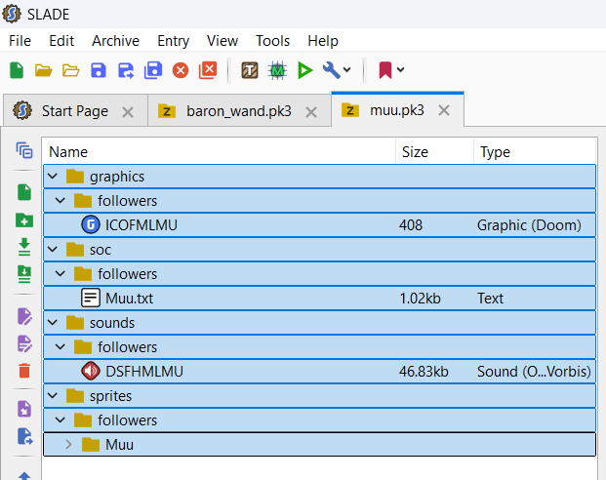Open the File menu
Image resolution: width=606 pixels, height=480 pixels.
pyautogui.click(x=20, y=41)
